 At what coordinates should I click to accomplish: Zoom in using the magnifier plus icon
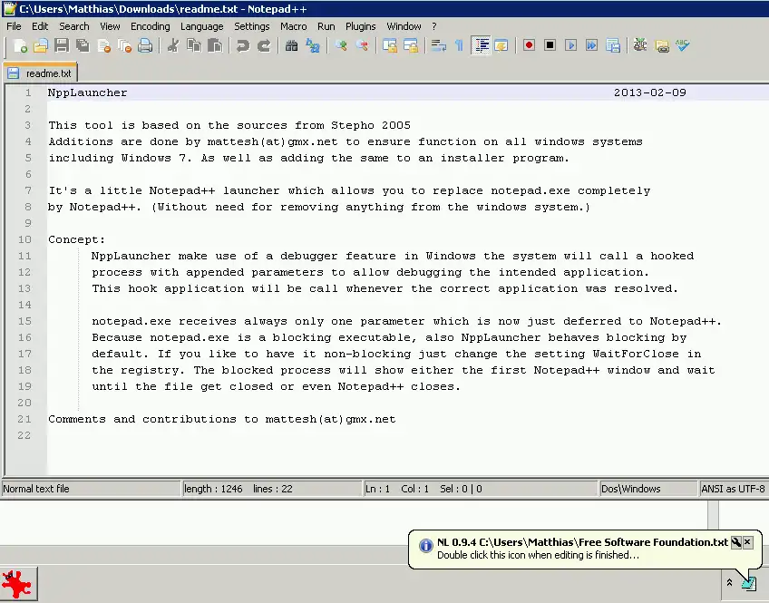coord(341,45)
